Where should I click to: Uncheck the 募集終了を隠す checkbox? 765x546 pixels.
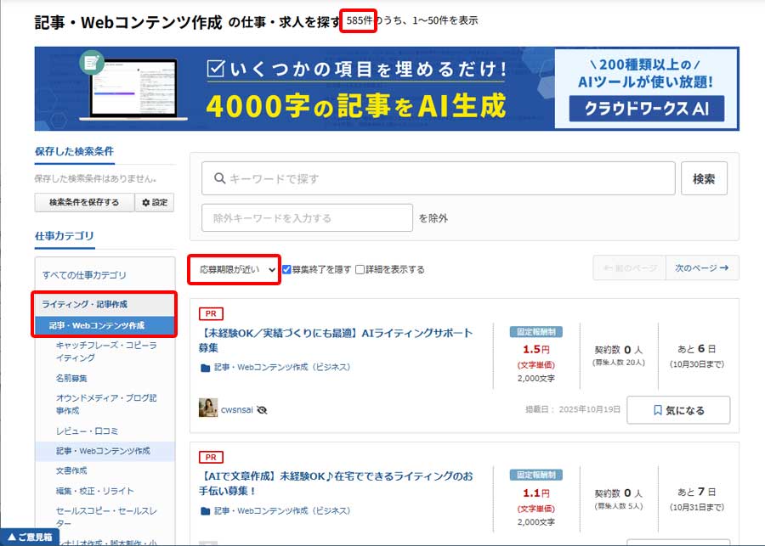pyautogui.click(x=287, y=269)
